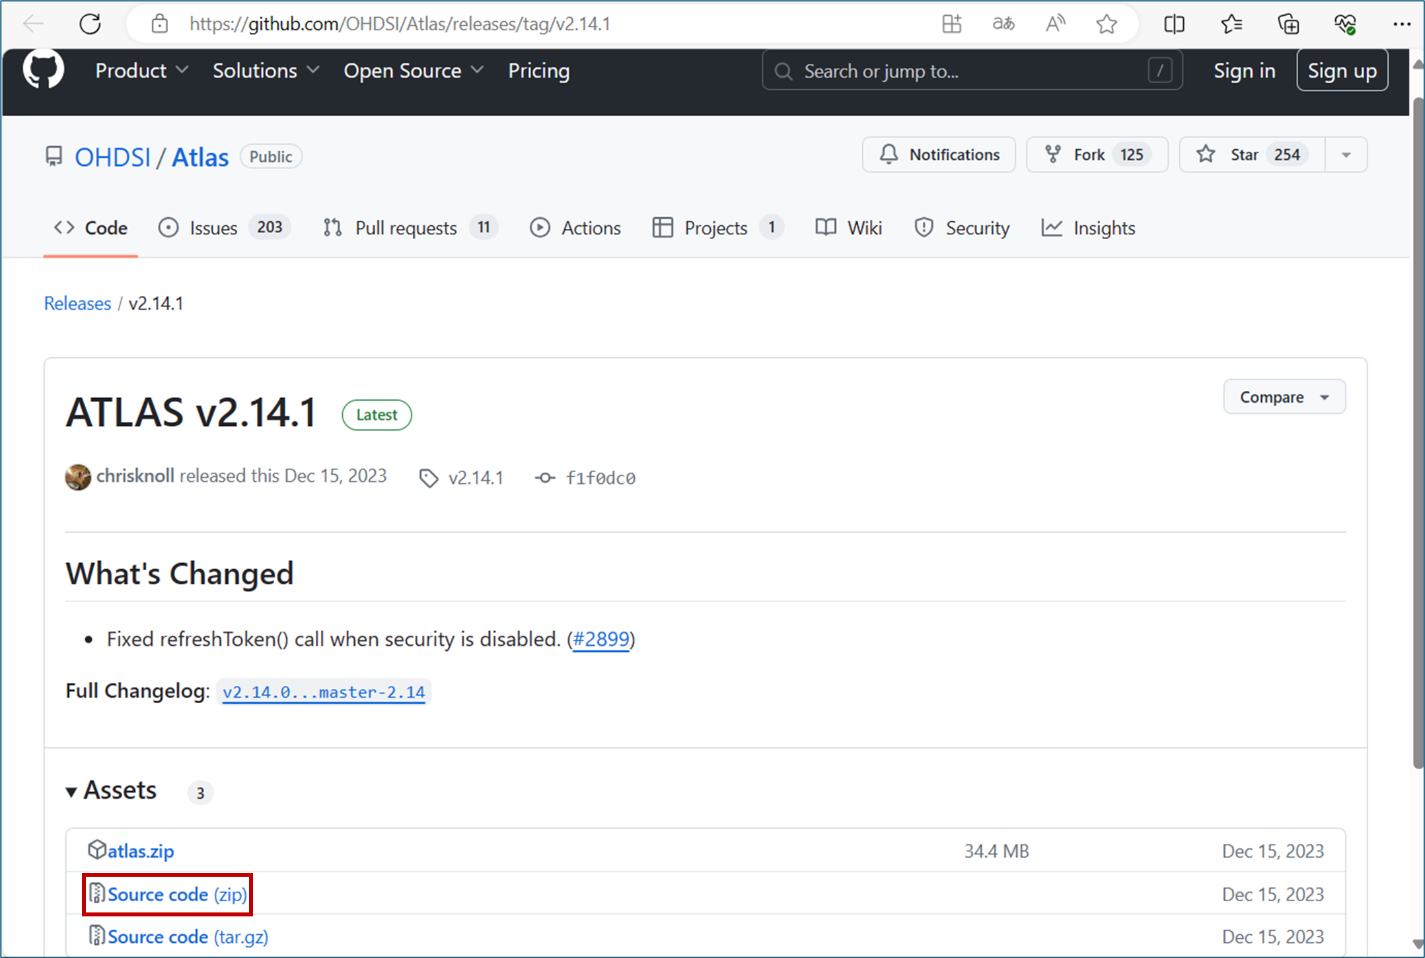Open the Actions tab
This screenshot has height=958, width=1425.
pos(575,228)
